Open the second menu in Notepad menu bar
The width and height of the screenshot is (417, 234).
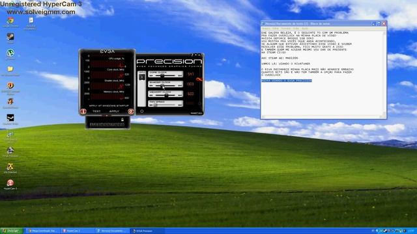pyautogui.click(x=275, y=29)
